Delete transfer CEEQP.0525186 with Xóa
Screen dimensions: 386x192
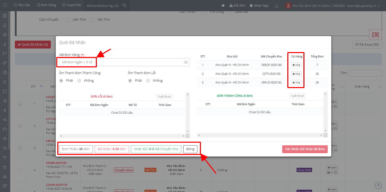point(296,65)
